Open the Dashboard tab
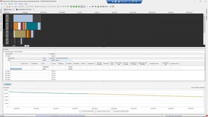The width and height of the screenshot is (208, 117). click(x=6, y=12)
